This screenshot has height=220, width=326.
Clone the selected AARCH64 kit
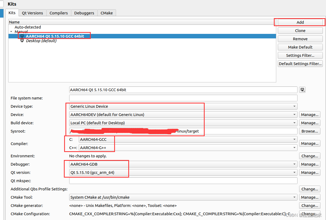click(300, 30)
